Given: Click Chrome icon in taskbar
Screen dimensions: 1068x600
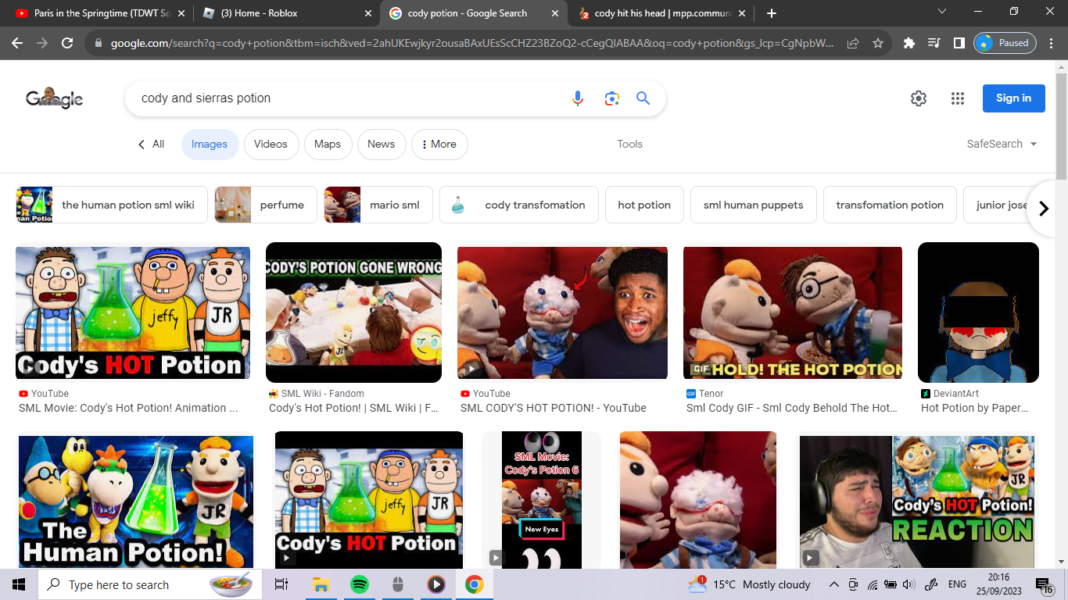Looking at the screenshot, I should point(474,584).
